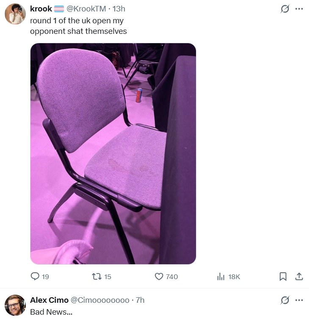
Task: Visit the @Cimoooooooo handle
Action: click(100, 300)
